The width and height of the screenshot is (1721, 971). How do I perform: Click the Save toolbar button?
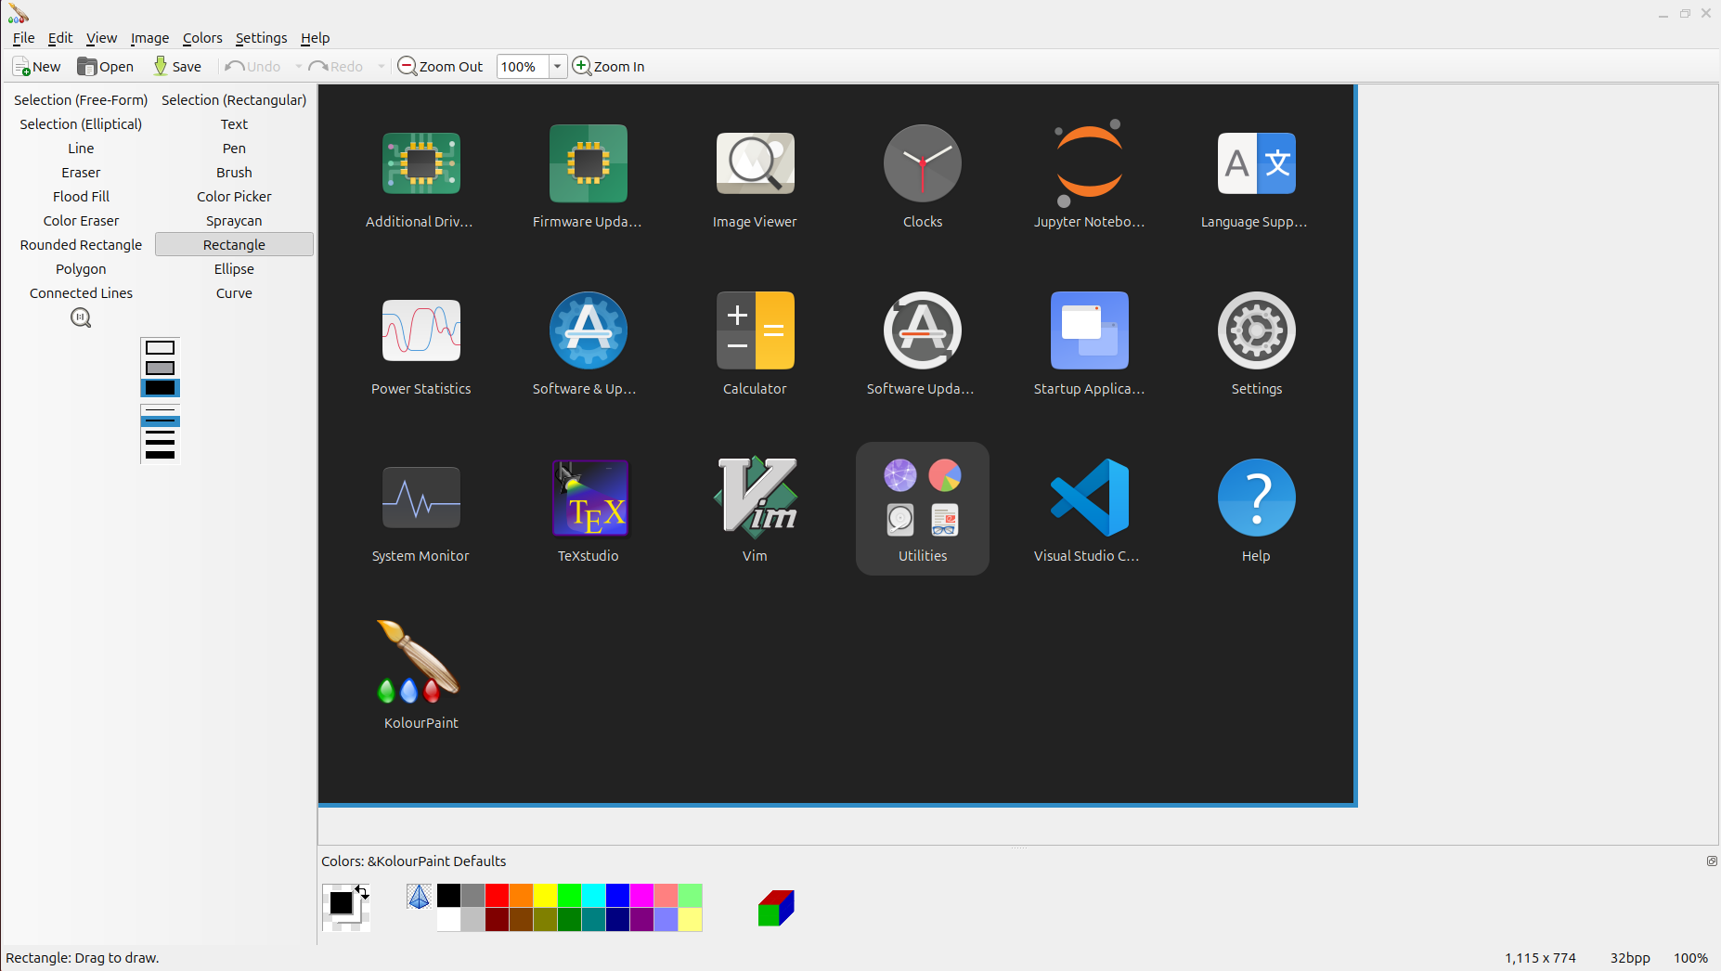pyautogui.click(x=177, y=67)
